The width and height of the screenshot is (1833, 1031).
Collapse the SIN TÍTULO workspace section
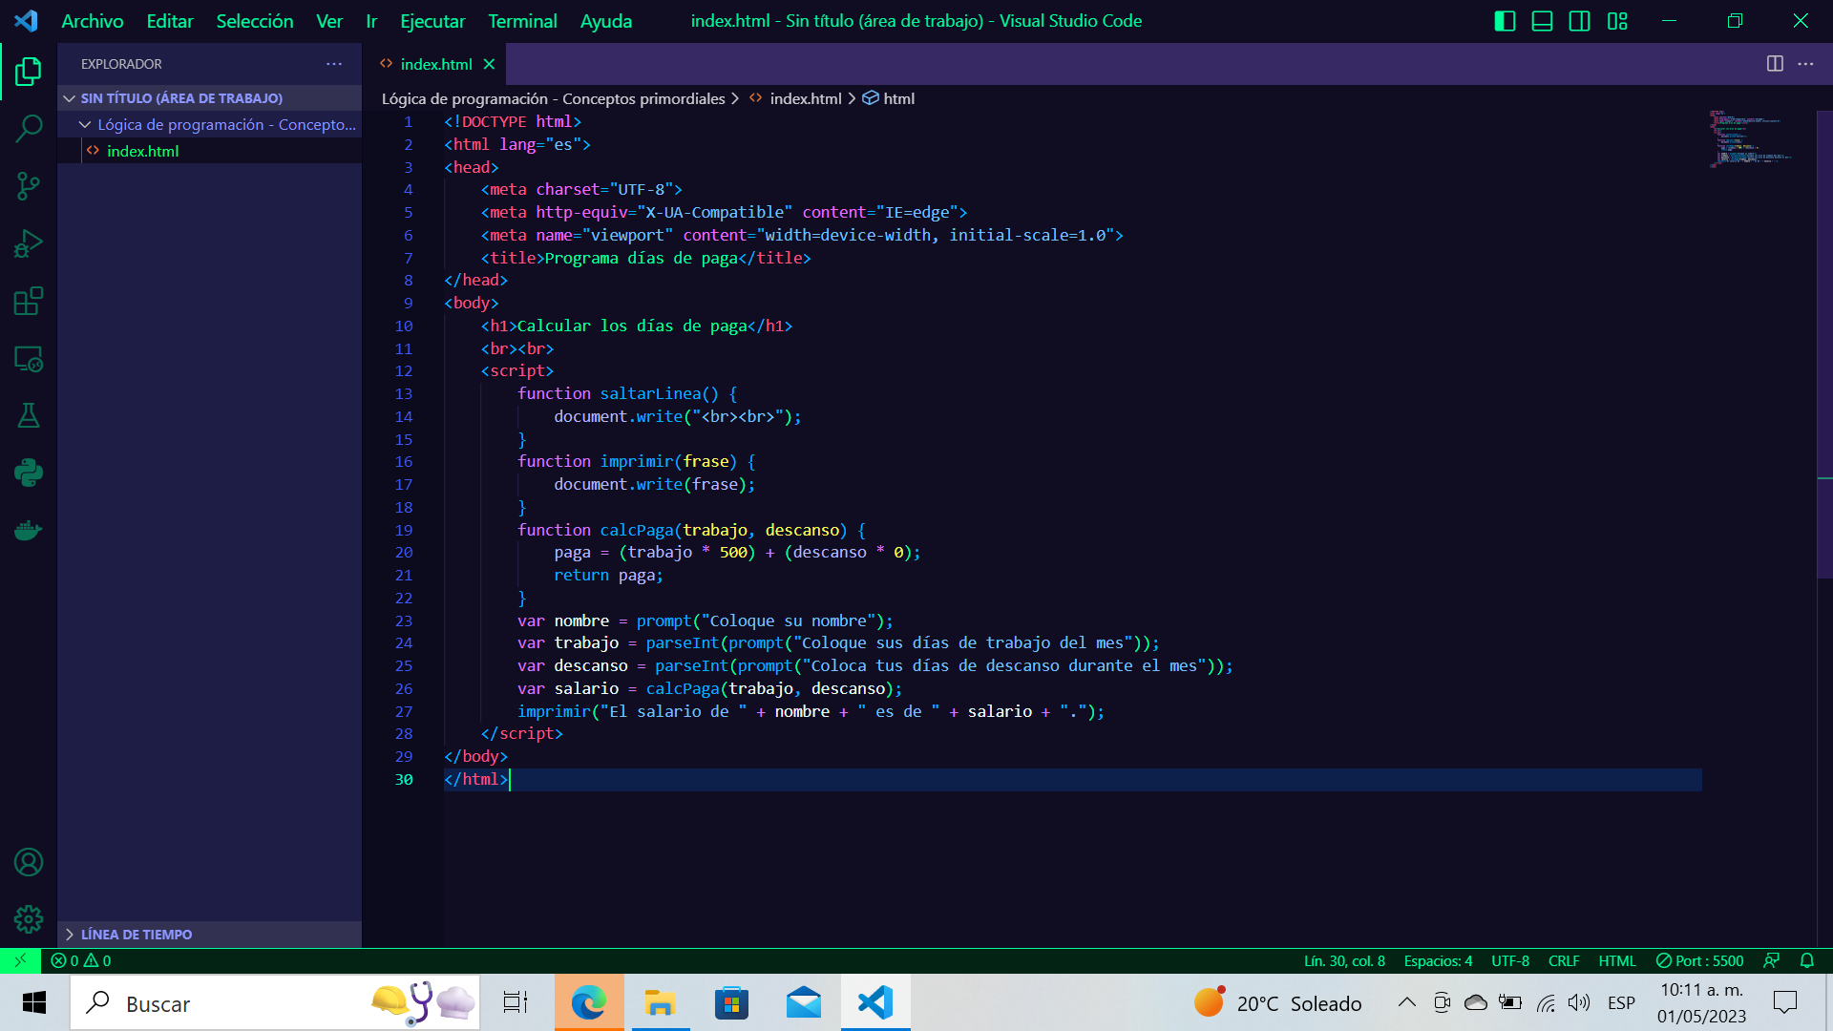pos(209,98)
